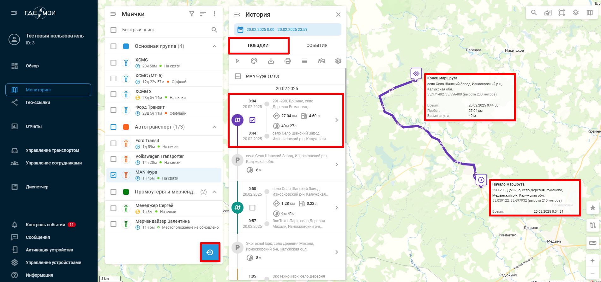Switch to the События tab

tap(317, 45)
